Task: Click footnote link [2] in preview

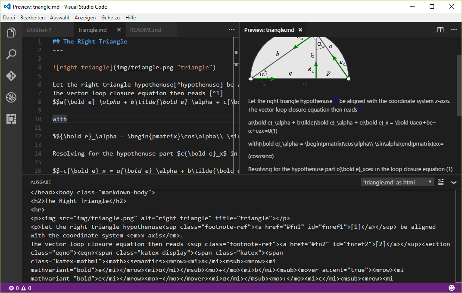Action: pyautogui.click(x=361, y=108)
